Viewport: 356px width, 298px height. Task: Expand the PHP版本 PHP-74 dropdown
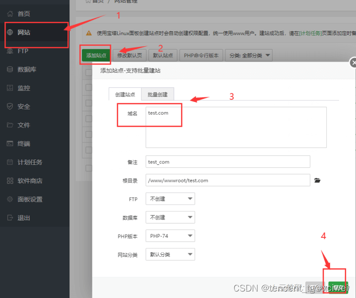tap(170, 236)
